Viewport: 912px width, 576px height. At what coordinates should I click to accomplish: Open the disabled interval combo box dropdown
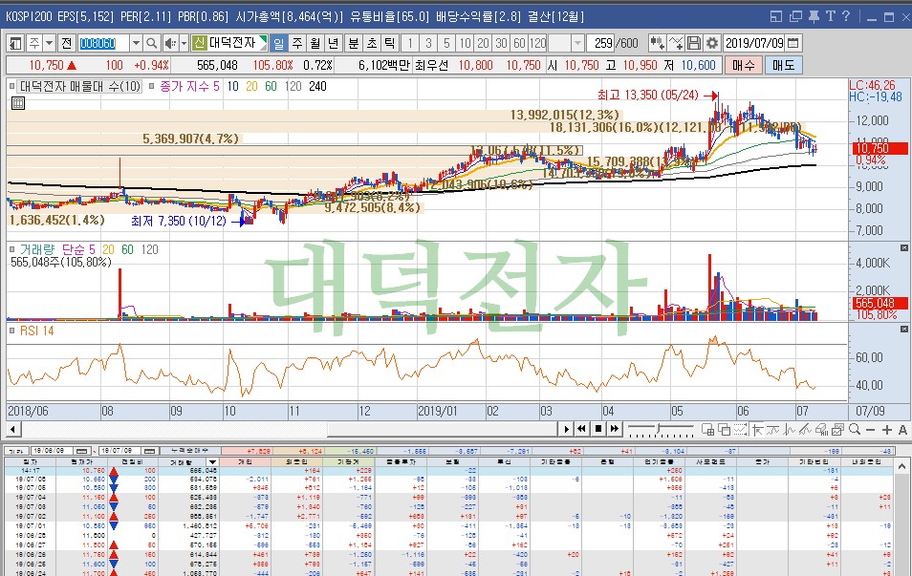pyautogui.click(x=577, y=43)
